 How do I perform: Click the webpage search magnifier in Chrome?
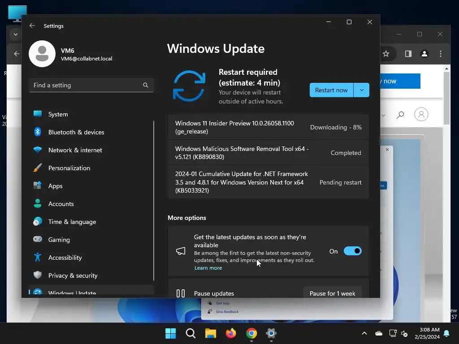pos(400,114)
